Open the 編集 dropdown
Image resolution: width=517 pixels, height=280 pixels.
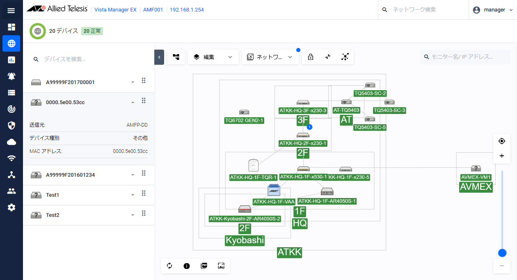[213, 57]
